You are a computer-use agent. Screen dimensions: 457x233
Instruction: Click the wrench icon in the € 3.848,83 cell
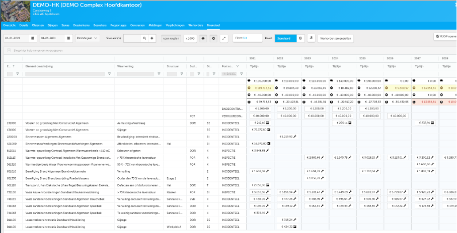pyautogui.click(x=268, y=150)
